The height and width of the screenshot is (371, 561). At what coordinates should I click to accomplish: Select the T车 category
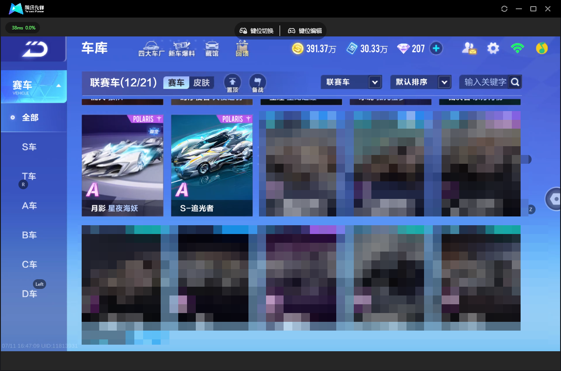click(x=29, y=176)
